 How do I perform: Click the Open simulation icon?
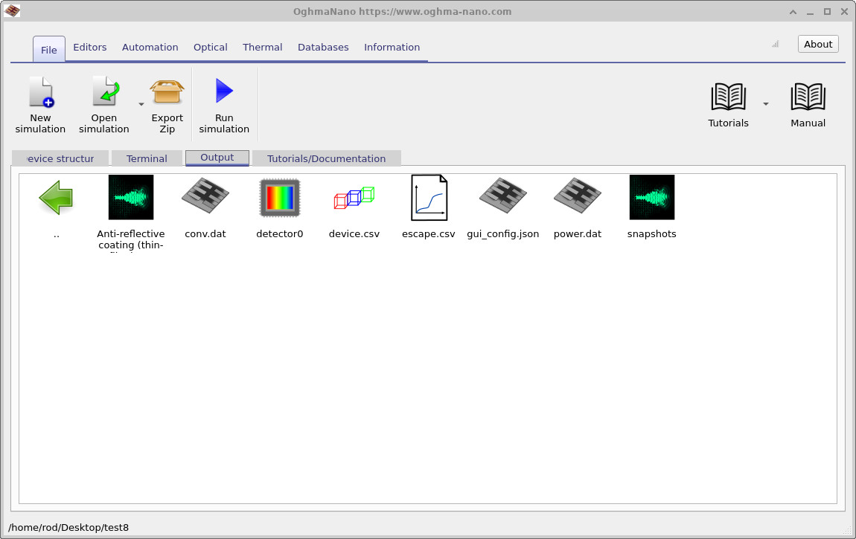(x=103, y=97)
